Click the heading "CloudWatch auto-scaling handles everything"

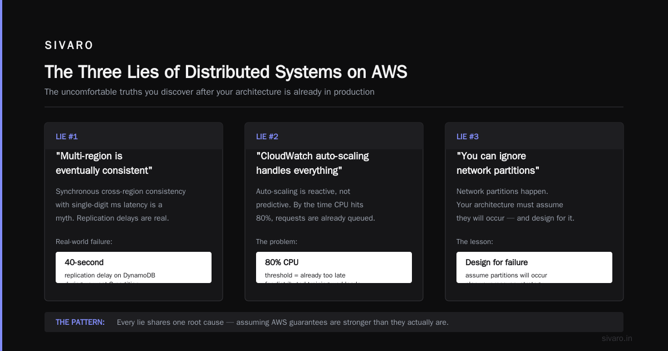click(312, 163)
